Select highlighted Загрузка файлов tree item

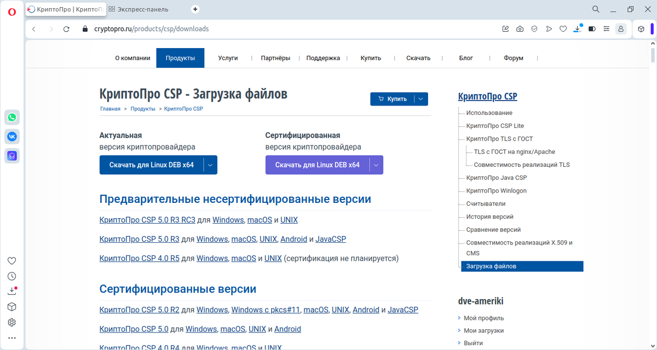click(522, 266)
